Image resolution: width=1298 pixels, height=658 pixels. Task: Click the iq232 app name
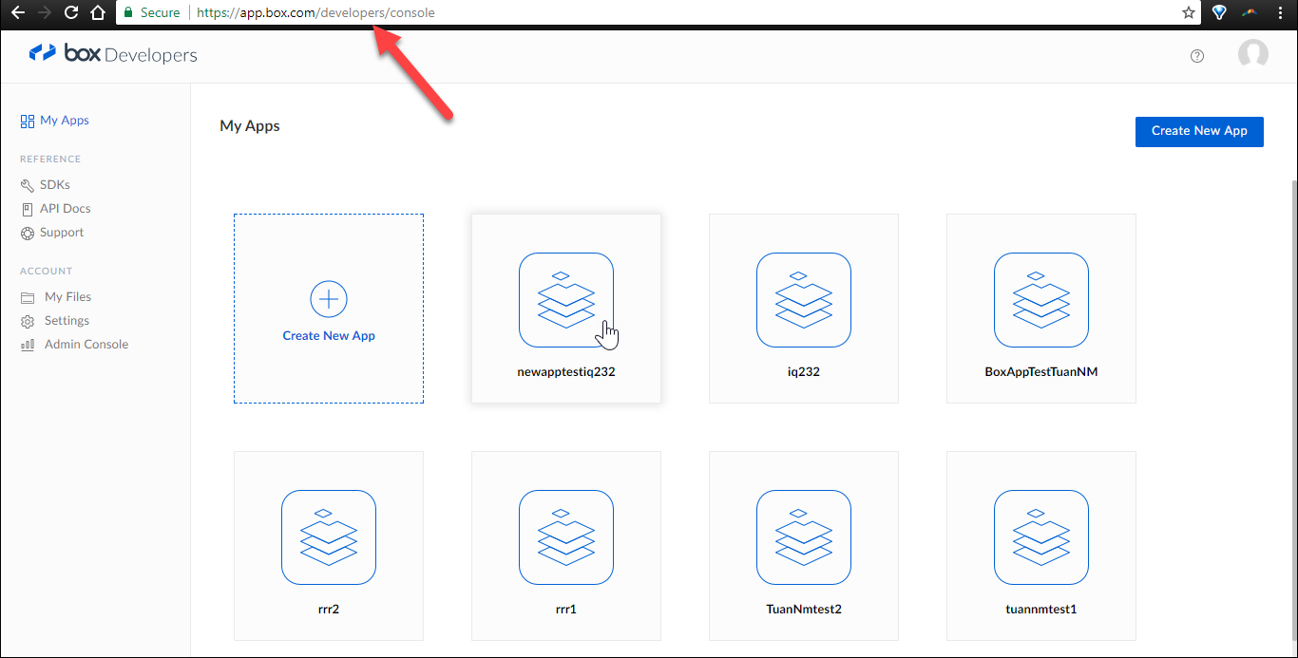point(804,372)
